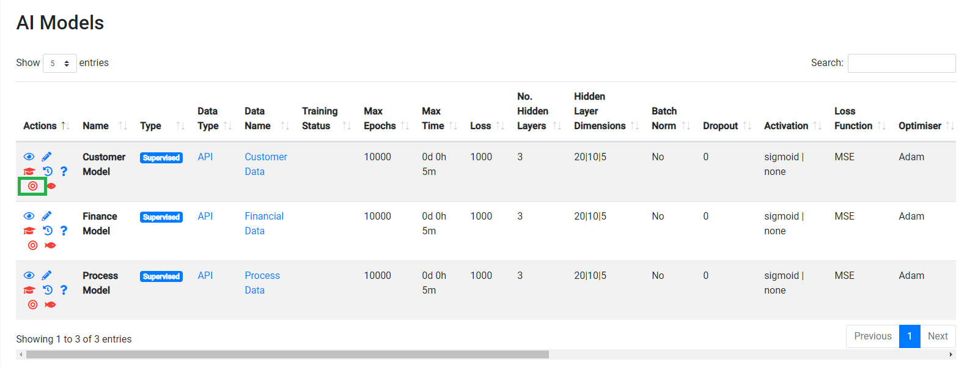
Task: Open the Customer Data link
Action: pos(265,164)
